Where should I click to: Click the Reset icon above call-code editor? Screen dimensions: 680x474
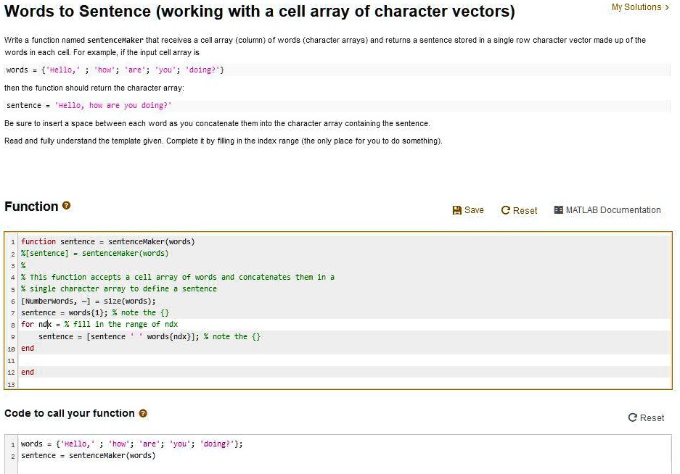[x=632, y=417]
